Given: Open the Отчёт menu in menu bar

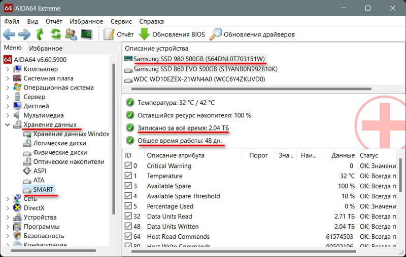Looking at the screenshot, I should tap(54, 21).
